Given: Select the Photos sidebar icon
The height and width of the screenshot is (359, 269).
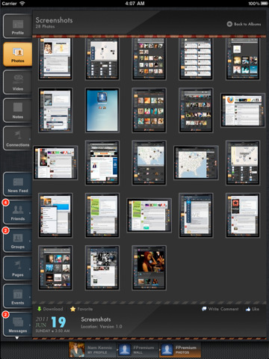Looking at the screenshot, I should tap(17, 55).
